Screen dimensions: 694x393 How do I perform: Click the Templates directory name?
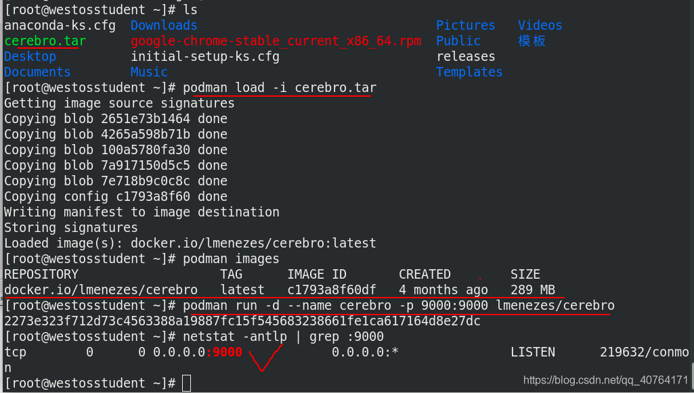(469, 72)
